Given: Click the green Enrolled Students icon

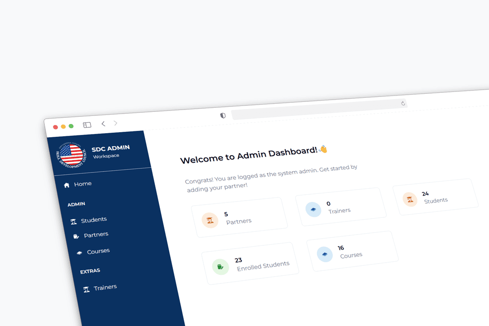Looking at the screenshot, I should coord(221,267).
